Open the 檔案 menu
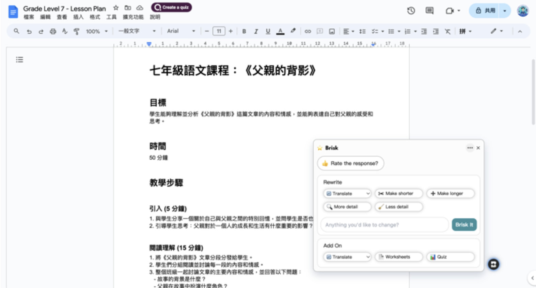Image resolution: width=536 pixels, height=288 pixels. pos(29,17)
